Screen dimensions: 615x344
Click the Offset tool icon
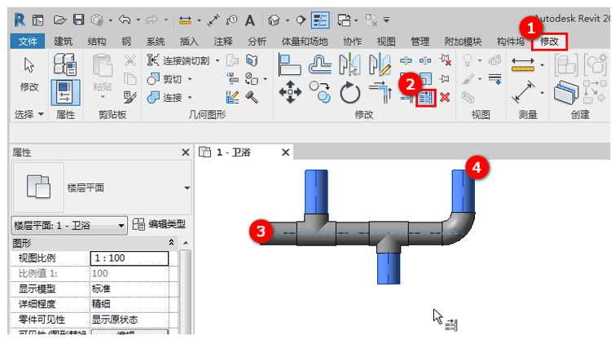pyautogui.click(x=319, y=63)
